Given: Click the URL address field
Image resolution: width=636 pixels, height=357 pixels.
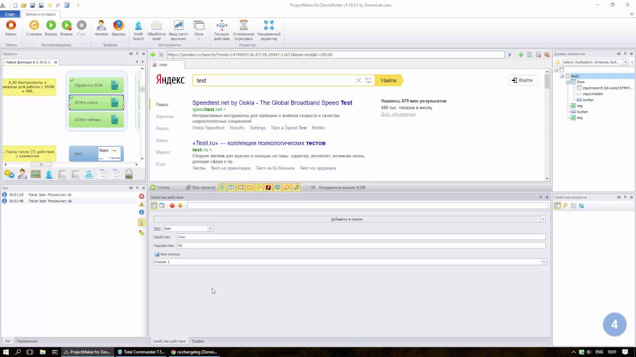Looking at the screenshot, I should tap(336, 55).
